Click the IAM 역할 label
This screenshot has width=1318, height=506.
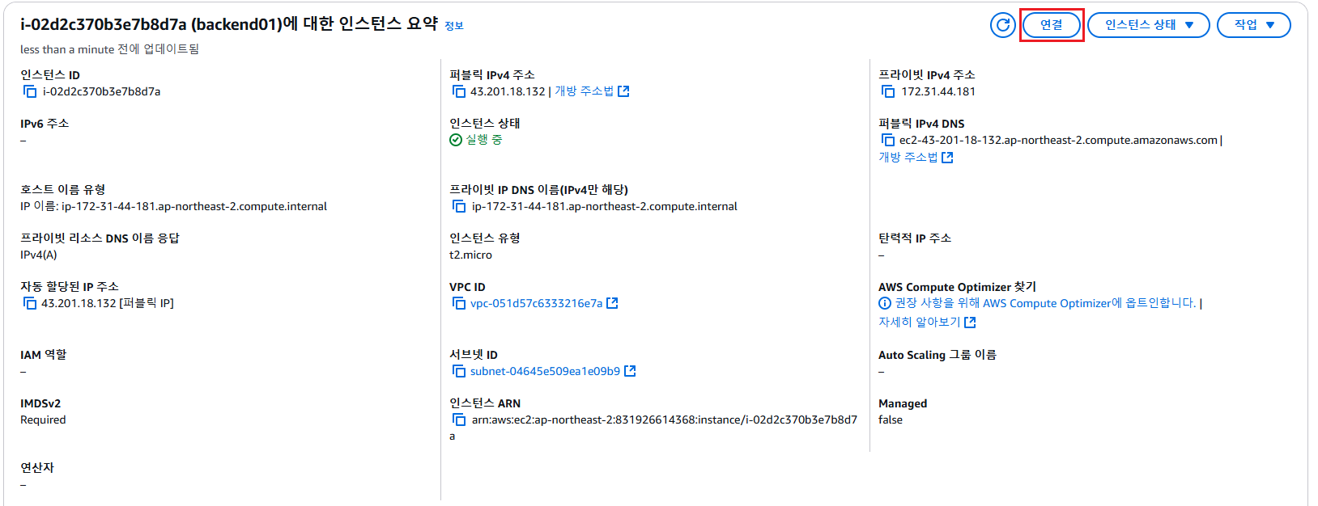pyautogui.click(x=44, y=355)
